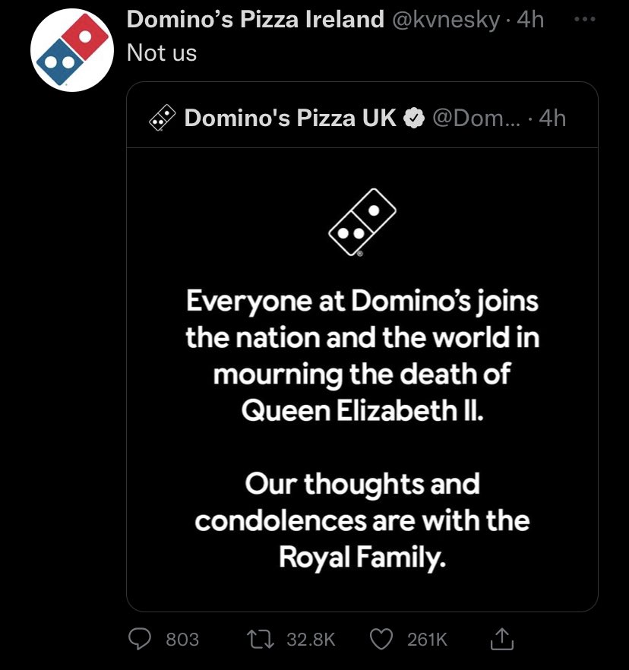This screenshot has height=670, width=629.
Task: Retweet using the retweet arrows icon
Action: [261, 639]
